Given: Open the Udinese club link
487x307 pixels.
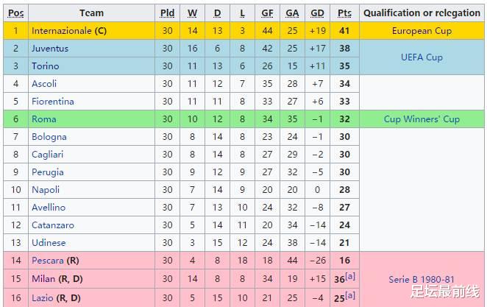Looking at the screenshot, I should [49, 243].
